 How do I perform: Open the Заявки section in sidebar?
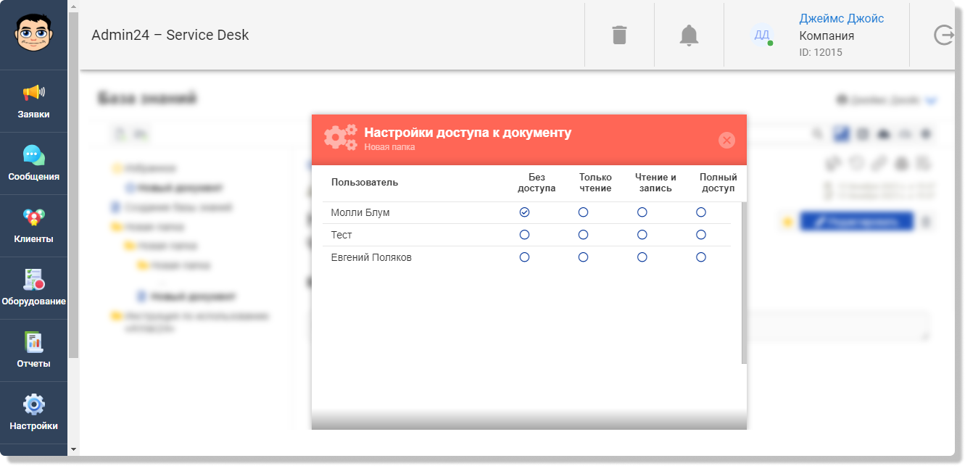pyautogui.click(x=33, y=101)
